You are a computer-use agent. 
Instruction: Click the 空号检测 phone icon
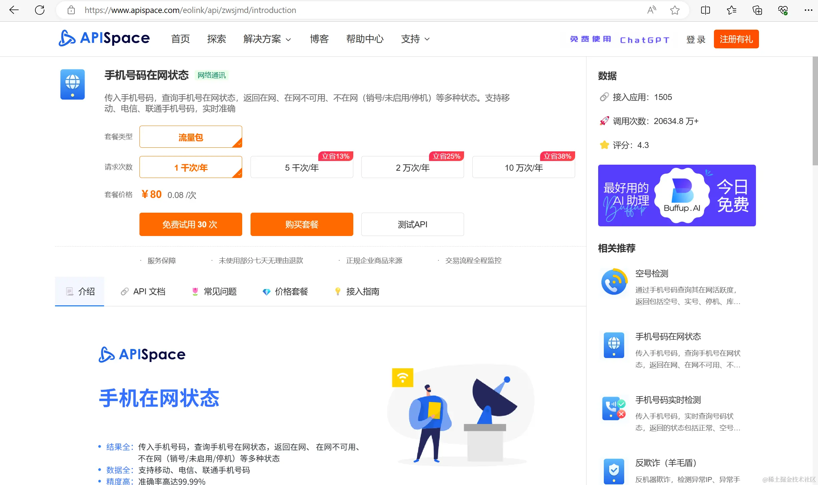613,282
